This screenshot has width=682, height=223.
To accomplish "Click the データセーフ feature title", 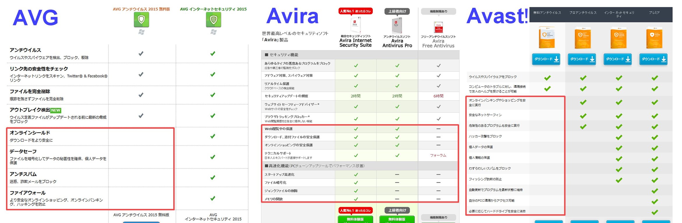I will point(23,152).
